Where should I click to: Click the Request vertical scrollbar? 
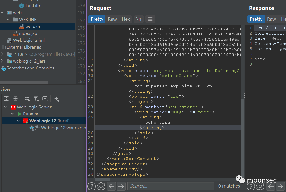click(242, 138)
